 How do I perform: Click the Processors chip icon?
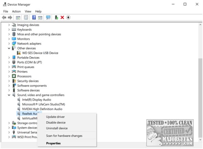[14, 76]
